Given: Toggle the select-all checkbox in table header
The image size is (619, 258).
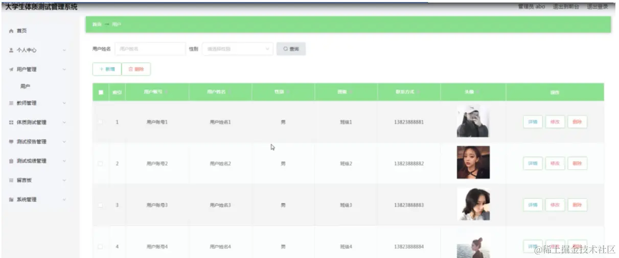Looking at the screenshot, I should [x=101, y=92].
